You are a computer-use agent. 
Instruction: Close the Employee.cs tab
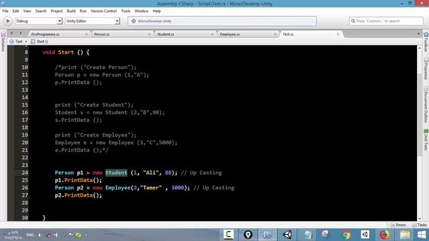(275, 34)
